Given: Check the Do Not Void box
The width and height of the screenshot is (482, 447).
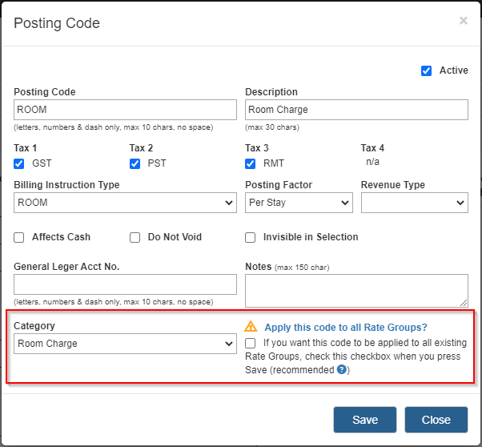Looking at the screenshot, I should (x=135, y=237).
